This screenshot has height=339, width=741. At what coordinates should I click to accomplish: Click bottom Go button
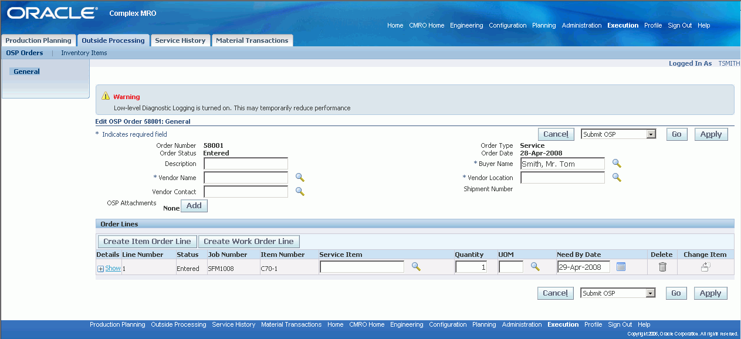click(x=676, y=293)
